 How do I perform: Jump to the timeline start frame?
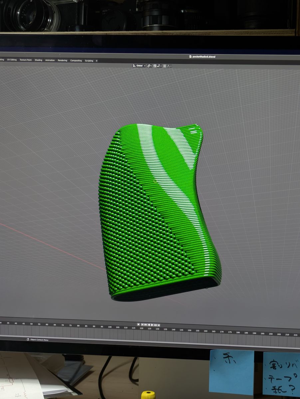pyautogui.click(x=142, y=325)
